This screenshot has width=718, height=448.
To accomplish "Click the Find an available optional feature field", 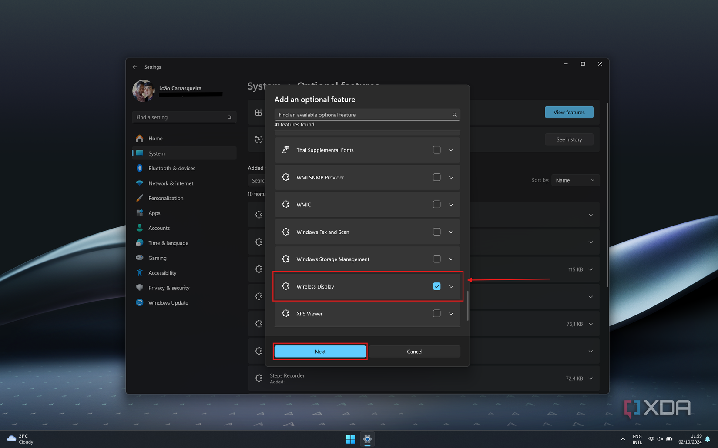I will pos(363,115).
